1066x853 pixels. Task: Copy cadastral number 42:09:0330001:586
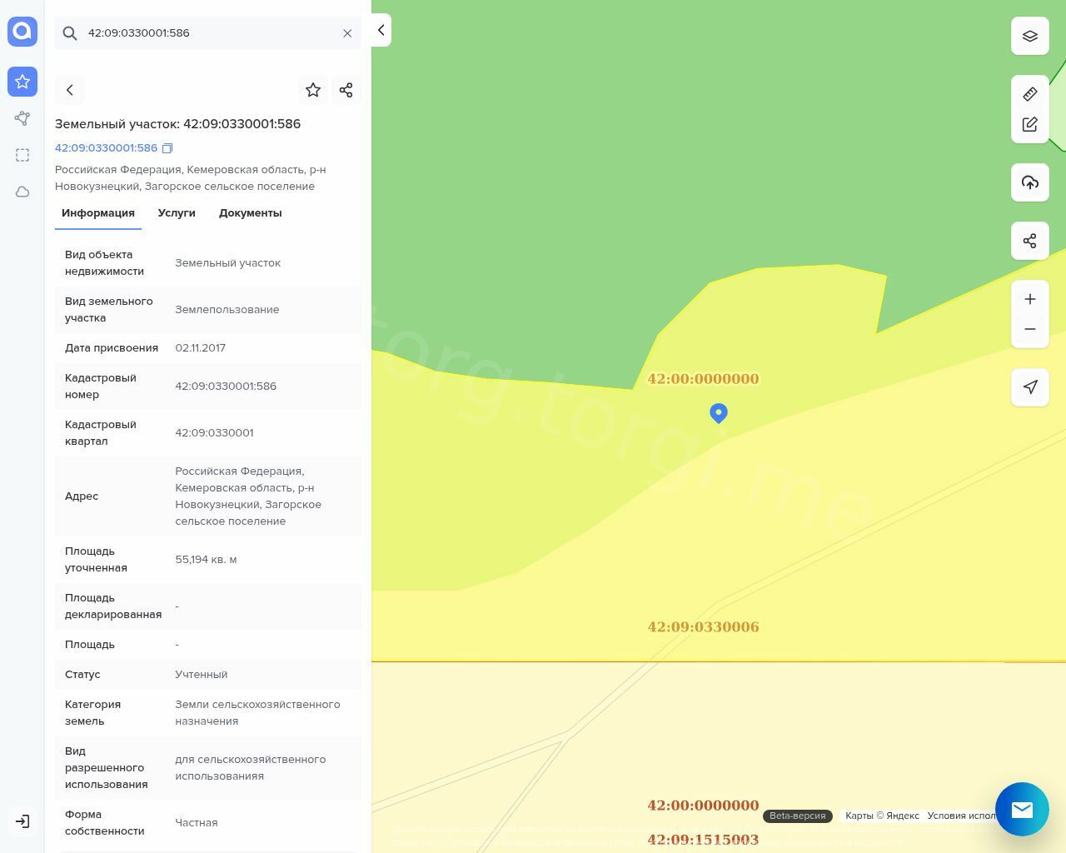167,148
